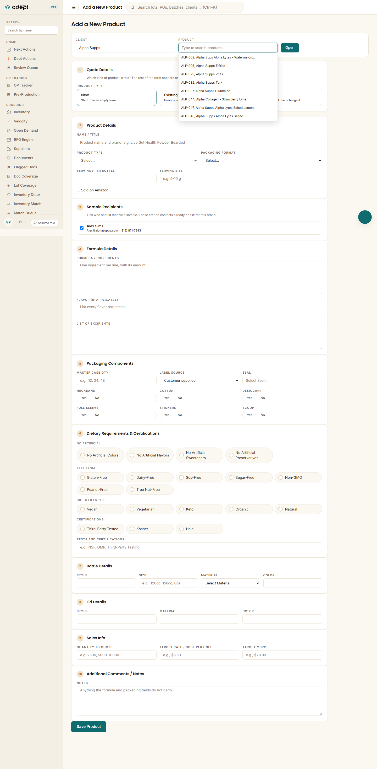Select Yes for Desiccant

click(x=250, y=398)
